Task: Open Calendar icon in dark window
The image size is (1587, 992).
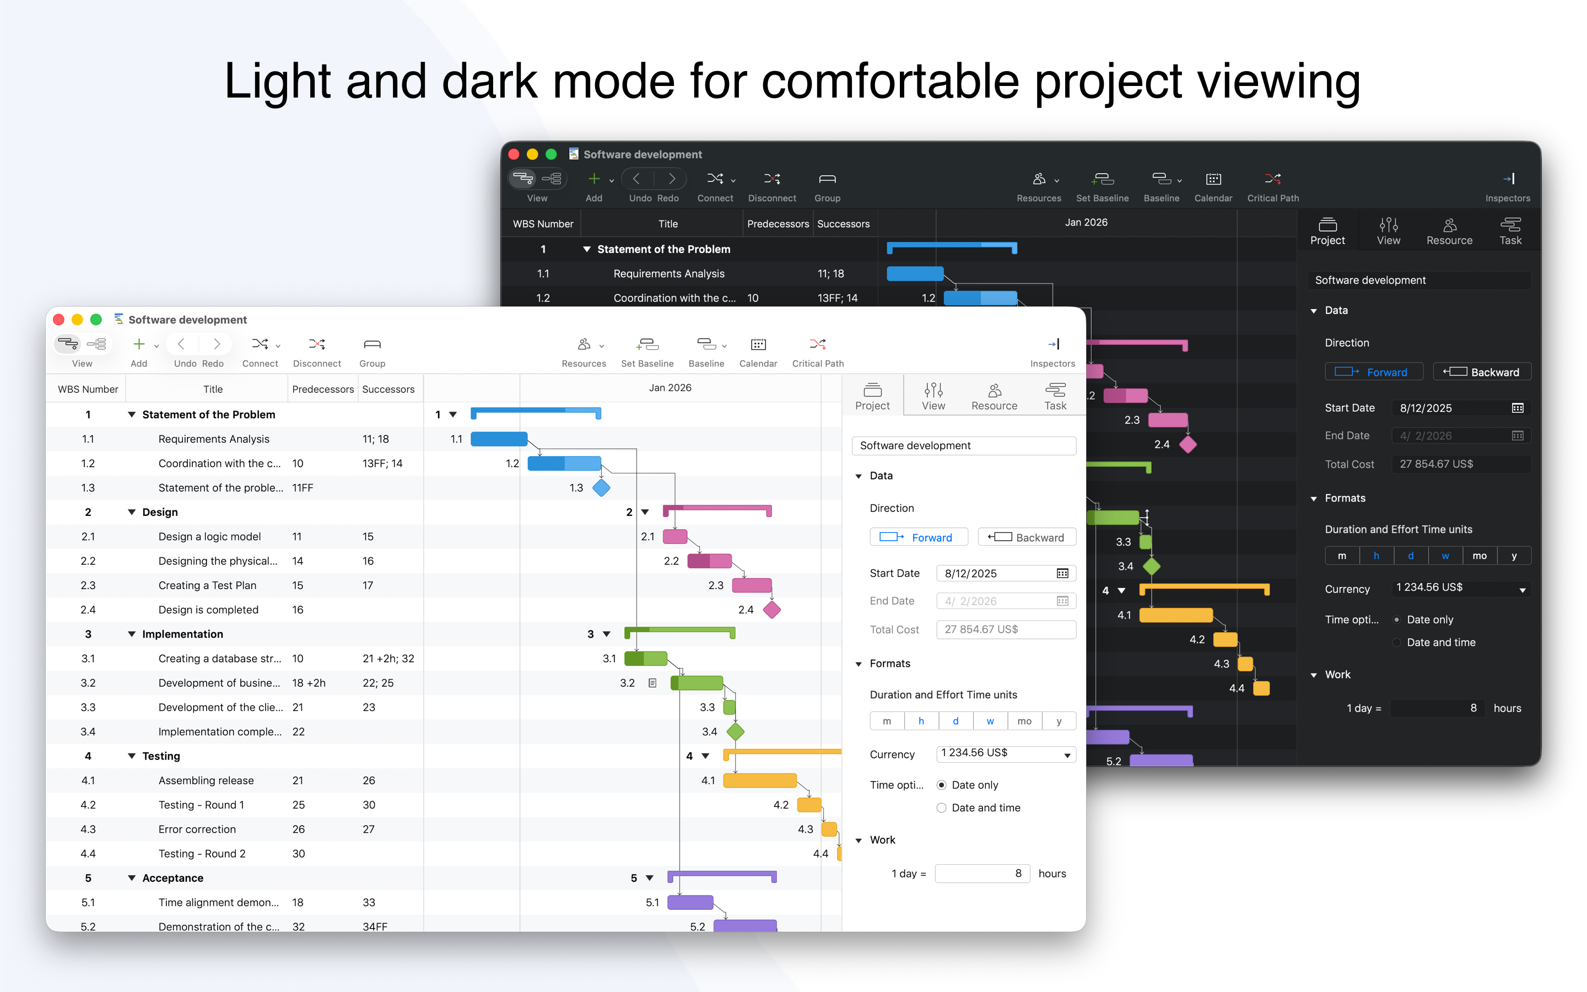Action: pos(1213,179)
